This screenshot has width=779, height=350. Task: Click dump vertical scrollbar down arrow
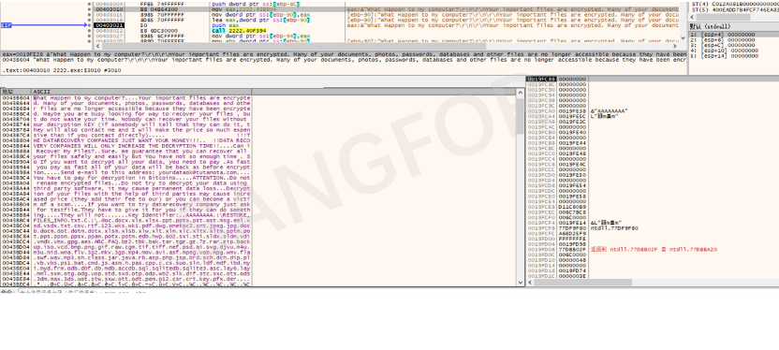click(521, 283)
